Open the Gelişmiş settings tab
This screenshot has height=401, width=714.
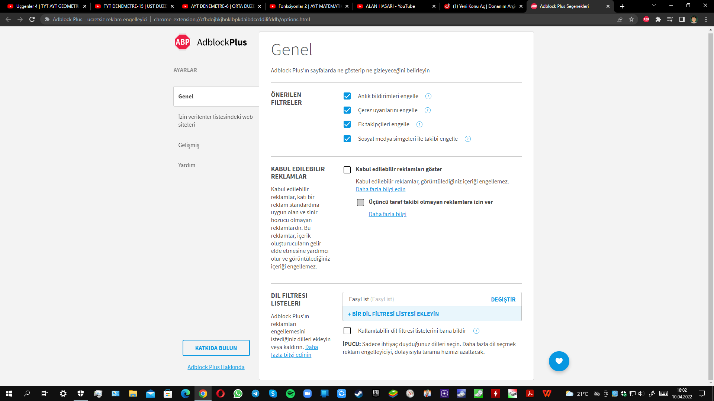coord(189,145)
